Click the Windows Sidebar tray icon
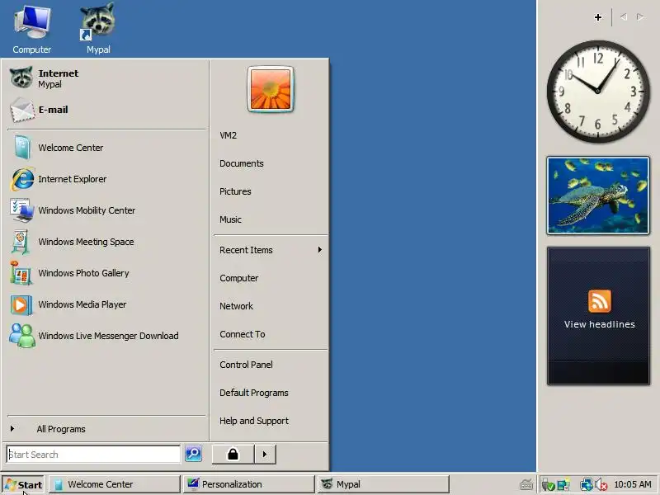This screenshot has height=495, width=660. point(563,485)
